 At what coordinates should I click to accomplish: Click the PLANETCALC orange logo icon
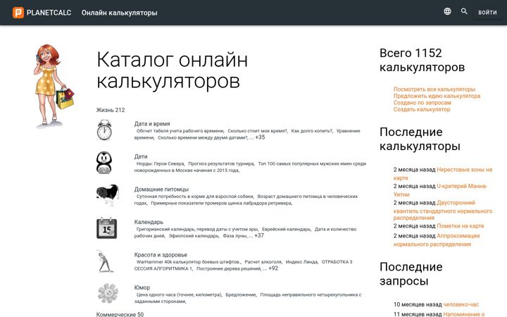(18, 13)
